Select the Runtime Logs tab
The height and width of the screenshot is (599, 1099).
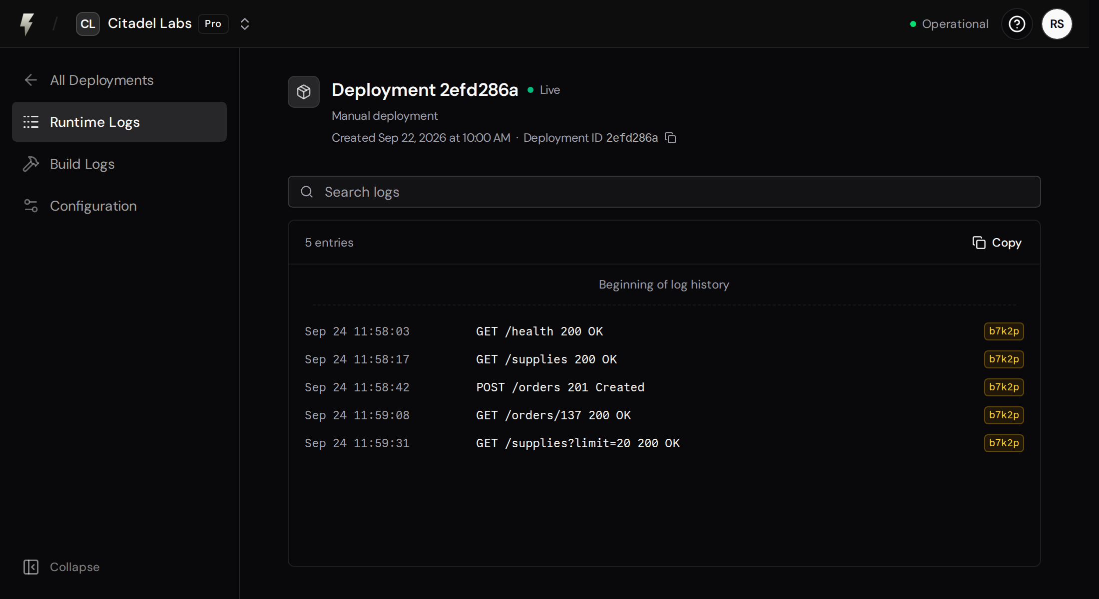tap(119, 122)
